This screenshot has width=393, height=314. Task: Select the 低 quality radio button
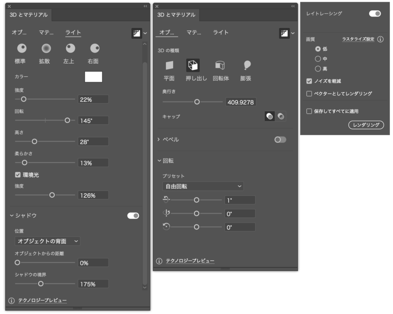click(x=318, y=49)
